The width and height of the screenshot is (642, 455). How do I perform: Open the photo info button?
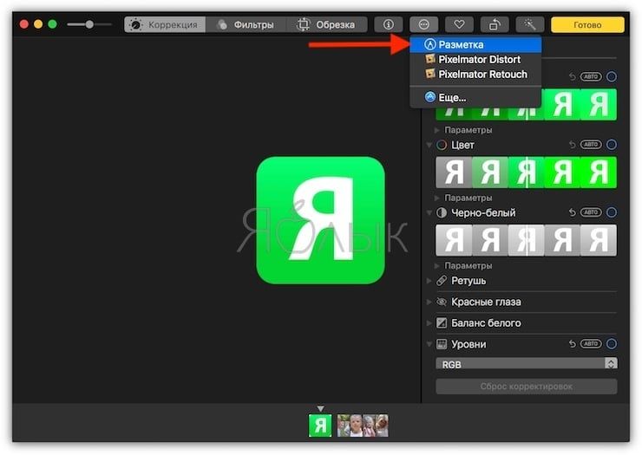point(388,24)
